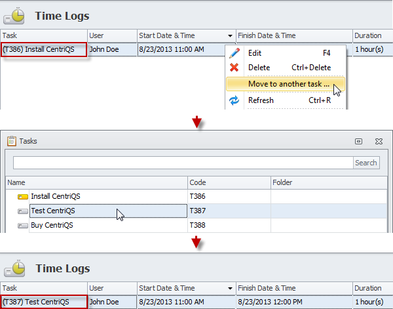Restore the Tasks dialog window size
The height and width of the screenshot is (309, 393).
point(358,141)
